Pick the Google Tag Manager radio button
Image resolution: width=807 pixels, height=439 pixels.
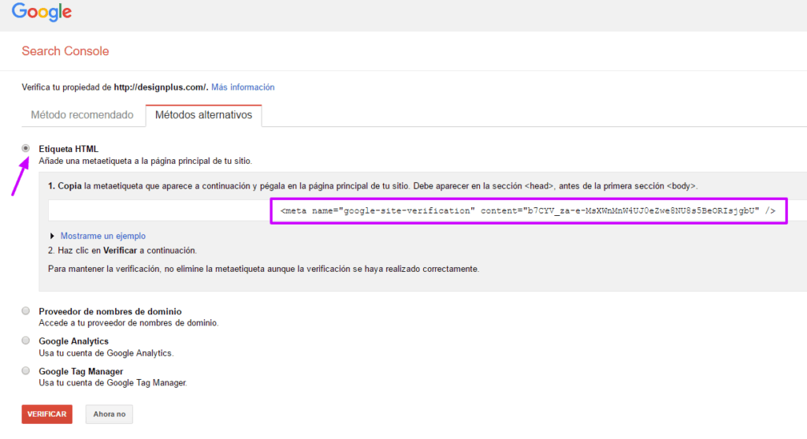[26, 370]
